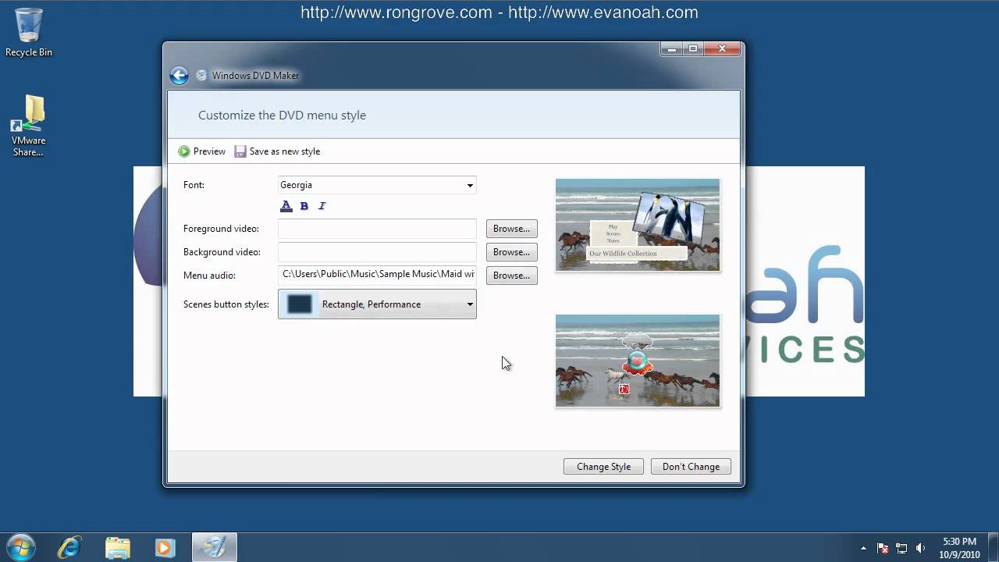Click the back arrow in DVD Maker

pyautogui.click(x=179, y=75)
